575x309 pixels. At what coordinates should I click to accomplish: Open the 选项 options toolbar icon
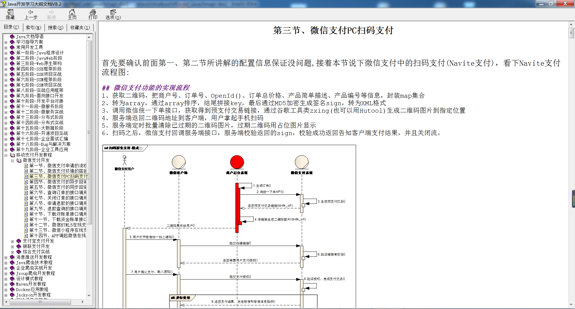113,12
